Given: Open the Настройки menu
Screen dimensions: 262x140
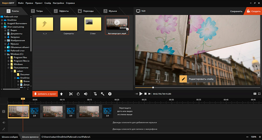Looking at the screenshot, I should 58,3.
